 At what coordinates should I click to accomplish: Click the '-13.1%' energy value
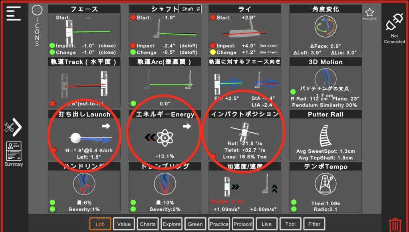point(165,156)
